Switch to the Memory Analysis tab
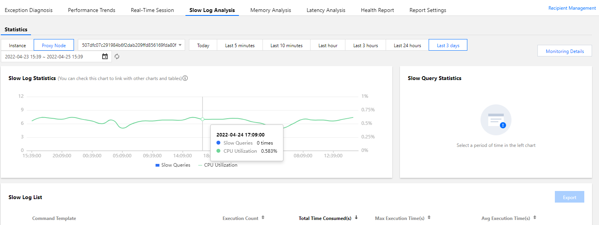Viewport: 599px width, 225px height. 271,10
